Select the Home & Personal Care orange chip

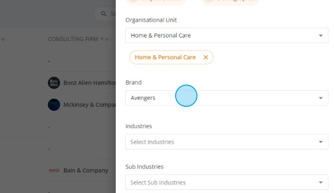click(165, 57)
